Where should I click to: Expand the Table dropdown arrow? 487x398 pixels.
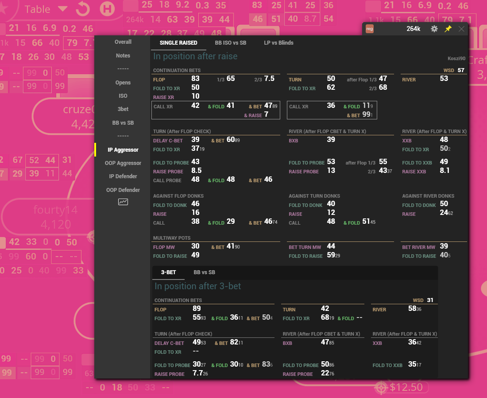(x=63, y=9)
